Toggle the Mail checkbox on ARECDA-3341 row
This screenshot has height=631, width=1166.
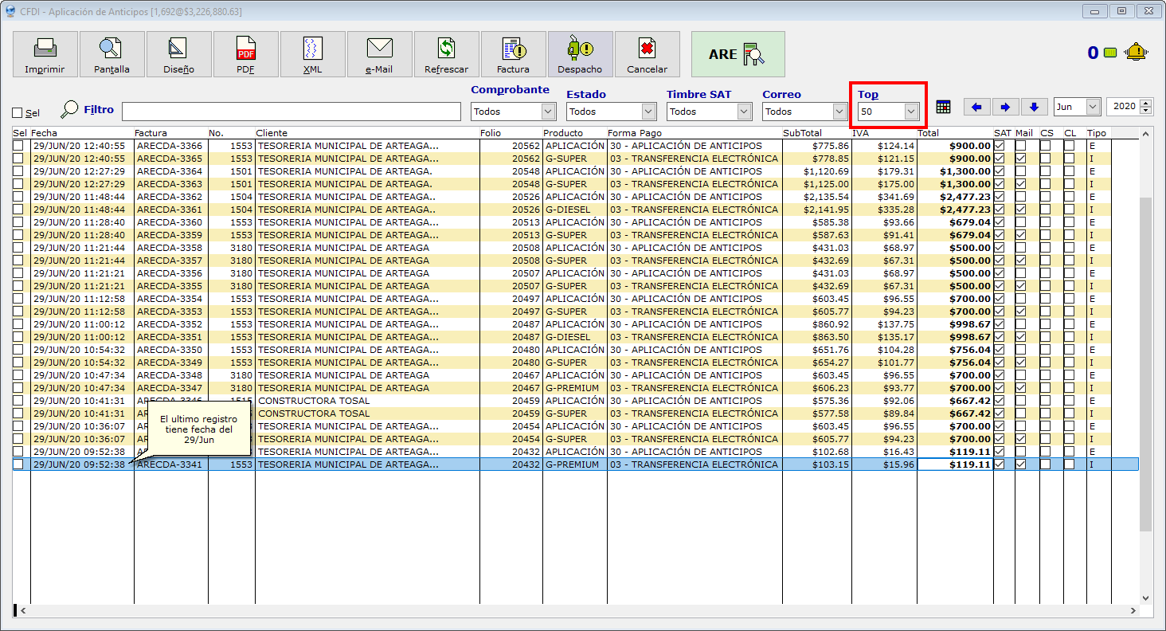click(1020, 464)
